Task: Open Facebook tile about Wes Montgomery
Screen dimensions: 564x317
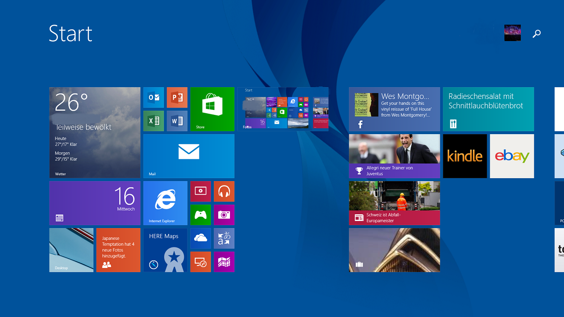Action: pos(394,109)
